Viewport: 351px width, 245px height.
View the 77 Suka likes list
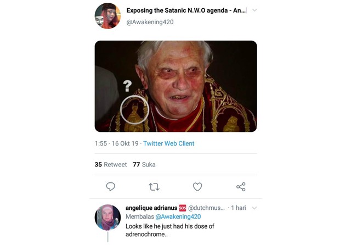point(144,164)
